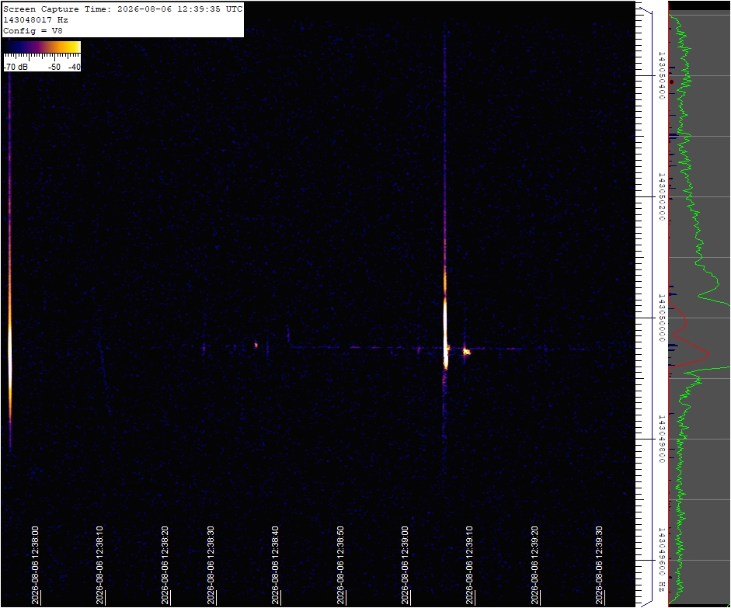Click the dB color scale gradient bar

[43, 47]
